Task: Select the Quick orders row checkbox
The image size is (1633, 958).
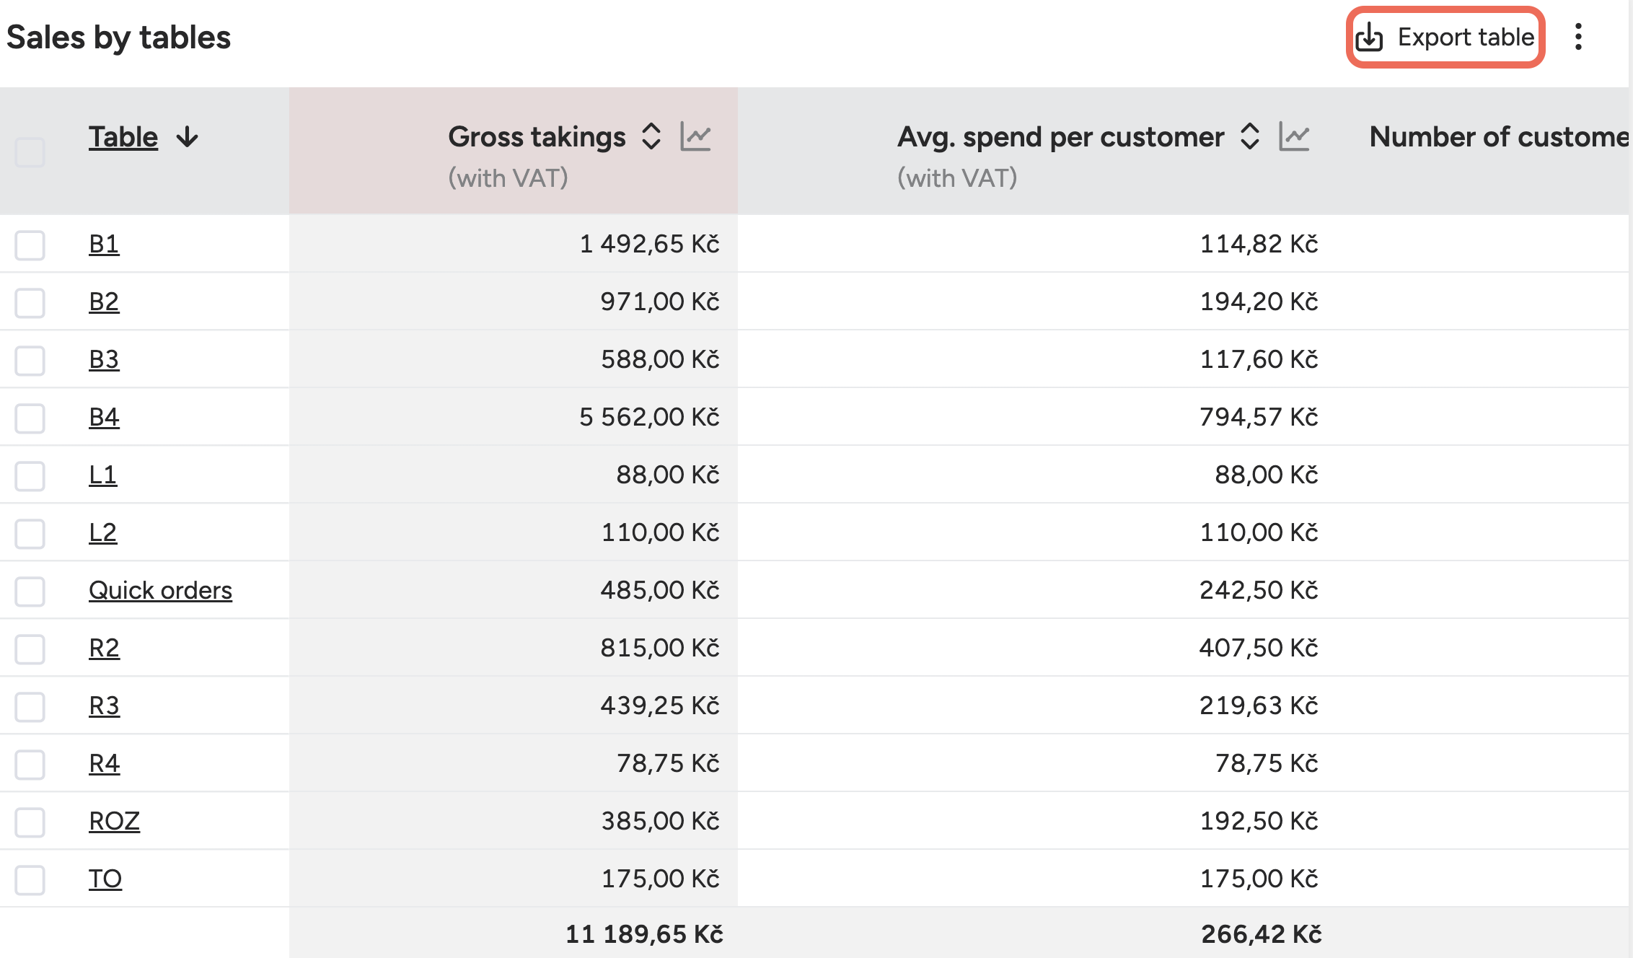Action: [30, 592]
